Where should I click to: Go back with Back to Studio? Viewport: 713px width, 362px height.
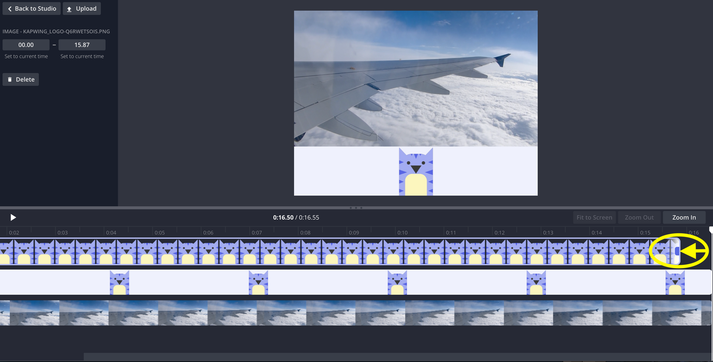click(x=32, y=9)
